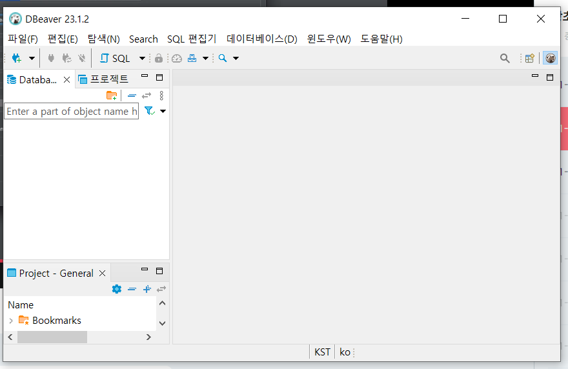Click the Reconnect icon in toolbar
The width and height of the screenshot is (568, 369).
66,58
